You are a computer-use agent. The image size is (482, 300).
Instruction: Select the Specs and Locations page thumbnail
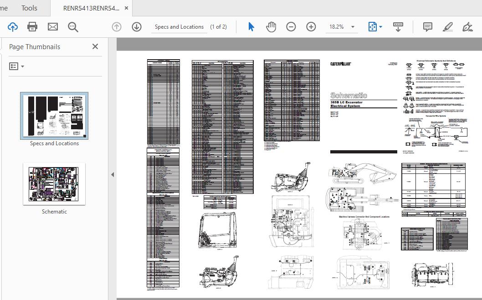[x=54, y=116]
